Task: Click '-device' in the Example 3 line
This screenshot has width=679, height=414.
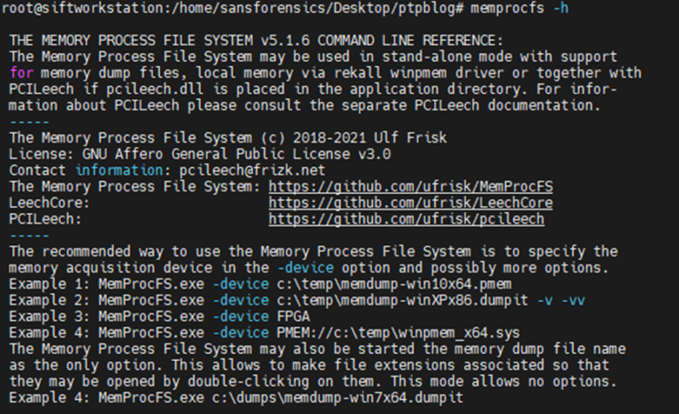Action: (240, 317)
